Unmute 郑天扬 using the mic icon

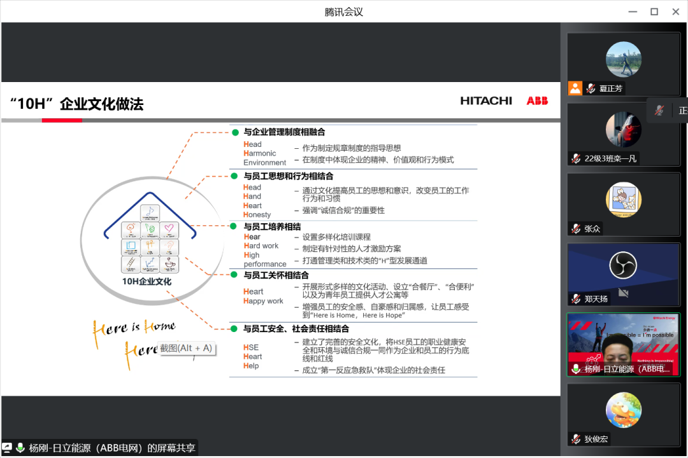coord(575,297)
